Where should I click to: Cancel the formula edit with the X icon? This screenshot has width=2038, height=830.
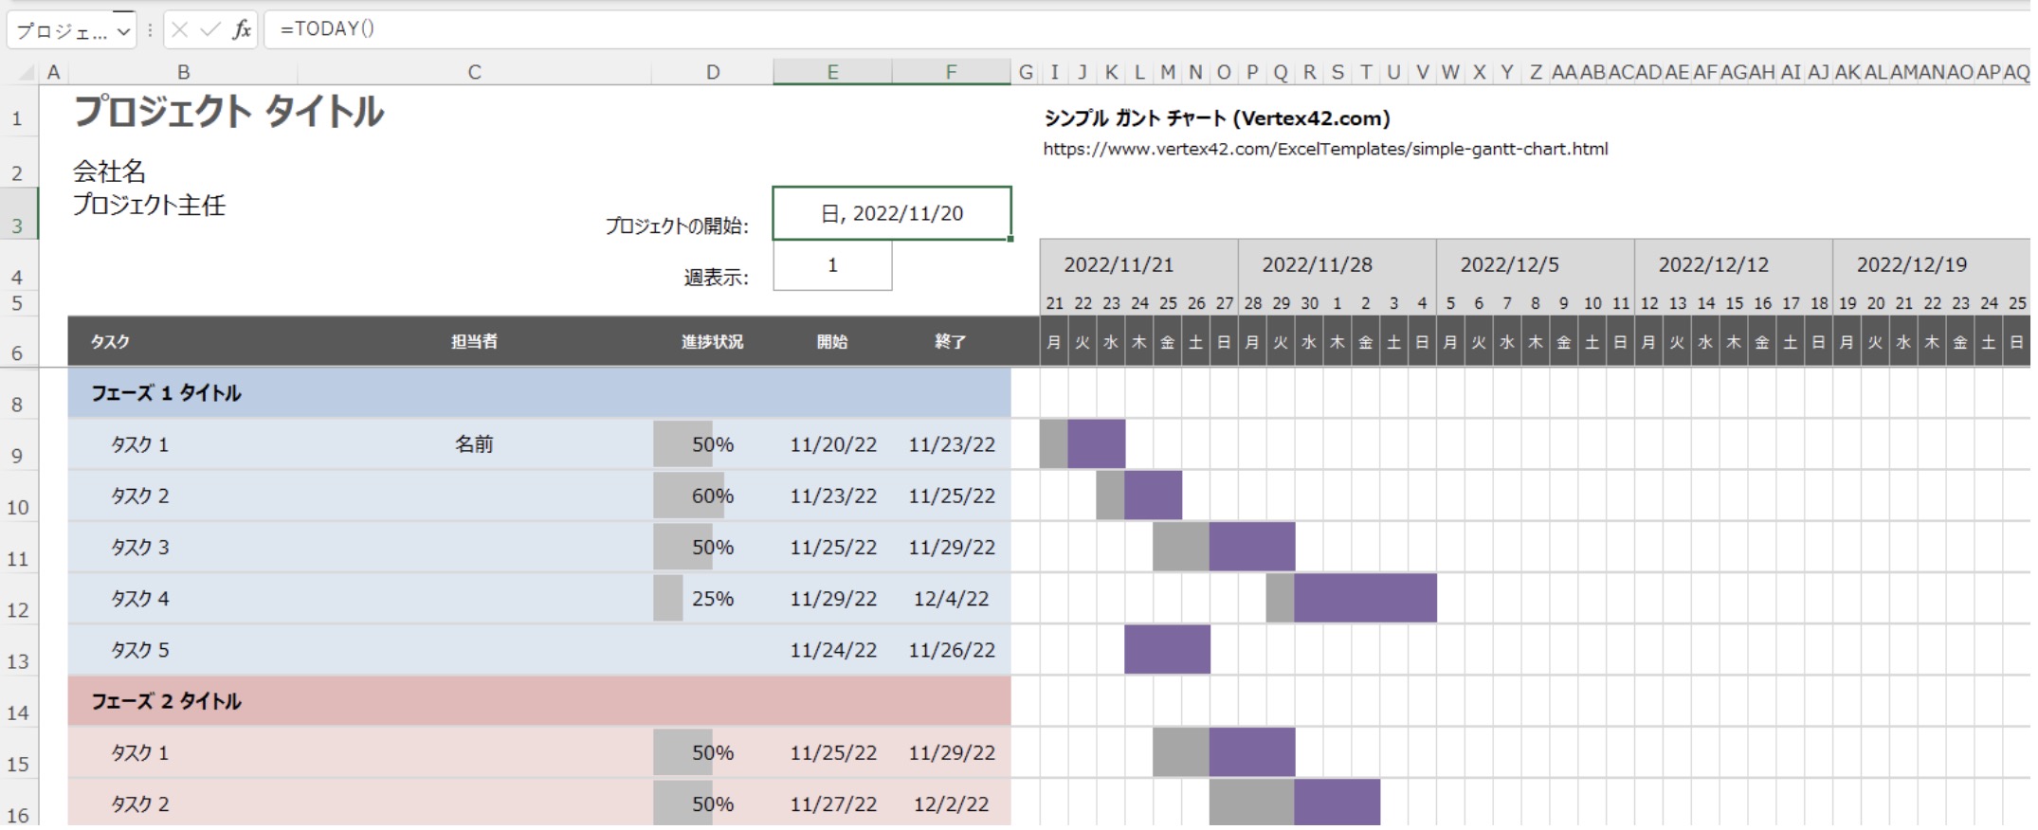[x=180, y=29]
